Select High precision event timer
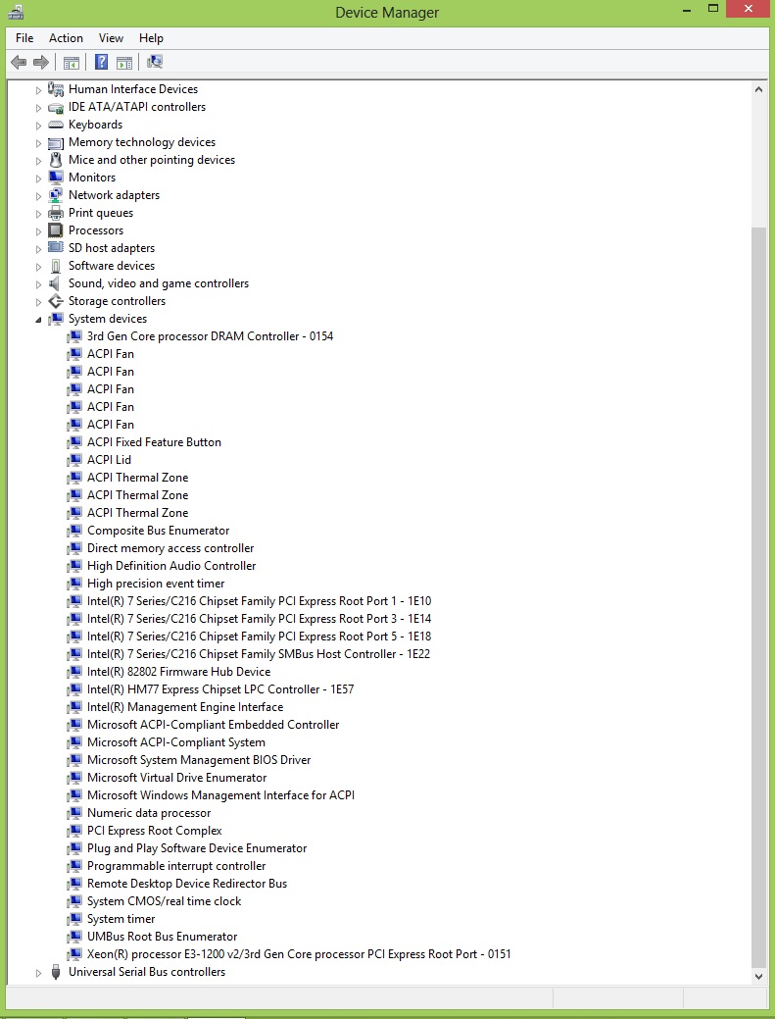This screenshot has width=775, height=1019. click(x=156, y=584)
